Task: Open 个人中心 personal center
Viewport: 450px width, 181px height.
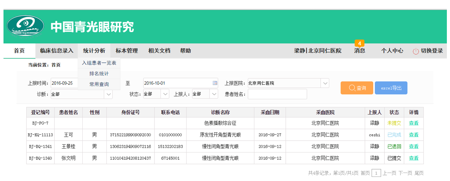Action: (x=392, y=51)
